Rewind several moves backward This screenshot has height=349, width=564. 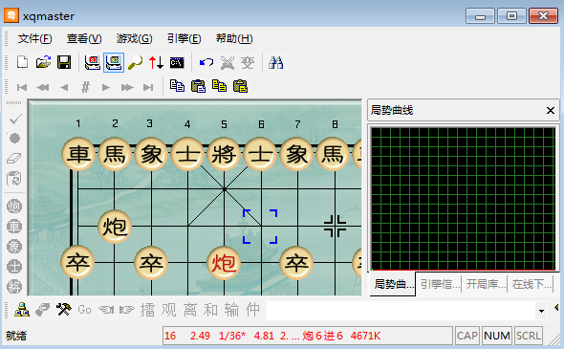[42, 87]
